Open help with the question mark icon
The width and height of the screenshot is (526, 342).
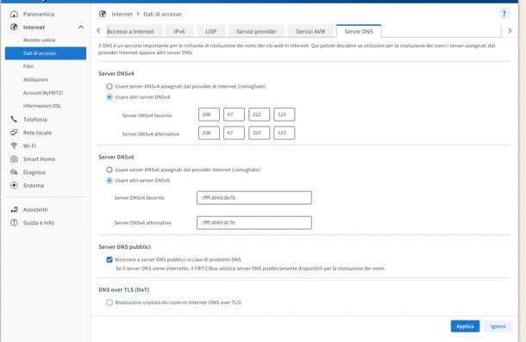(x=504, y=14)
